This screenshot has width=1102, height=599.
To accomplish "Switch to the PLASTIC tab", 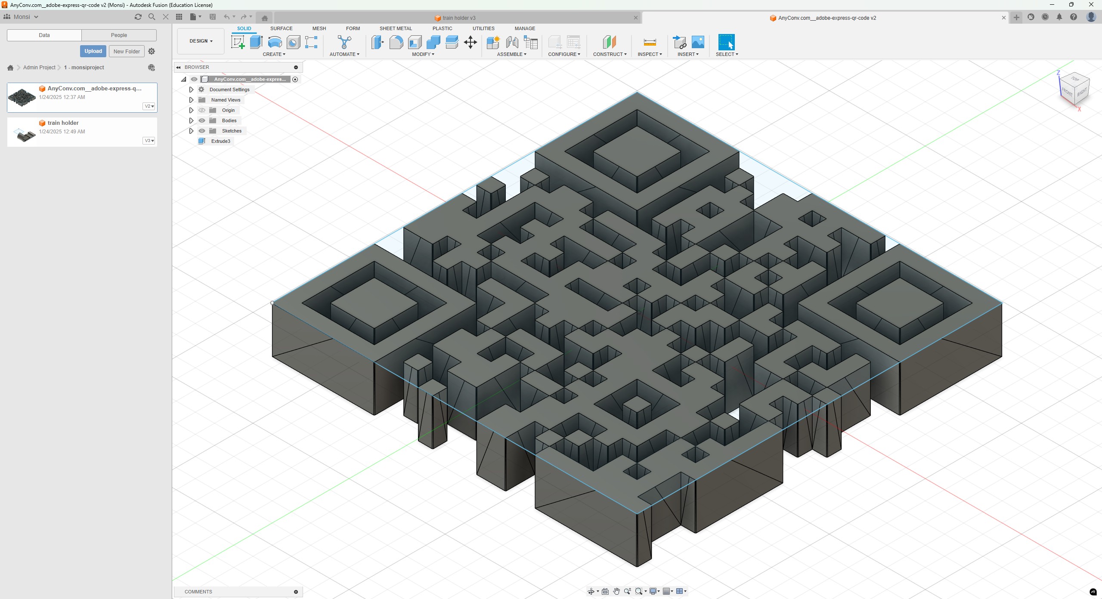I will [442, 28].
